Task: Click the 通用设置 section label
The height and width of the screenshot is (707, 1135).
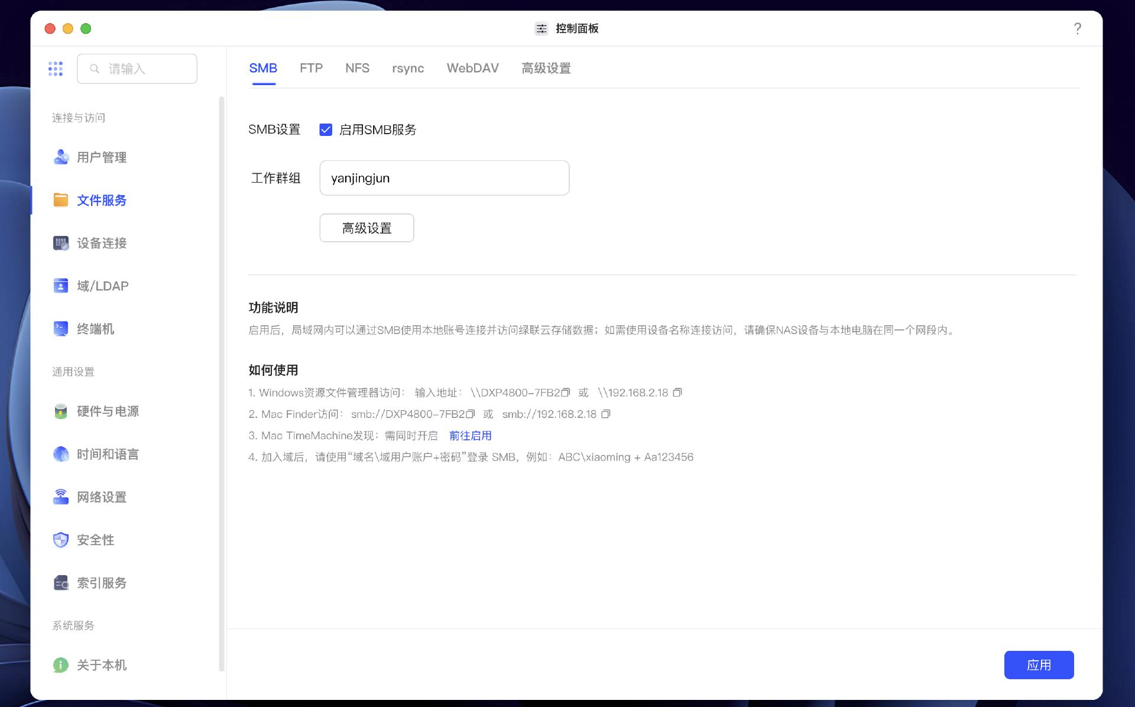Action: coord(73,372)
